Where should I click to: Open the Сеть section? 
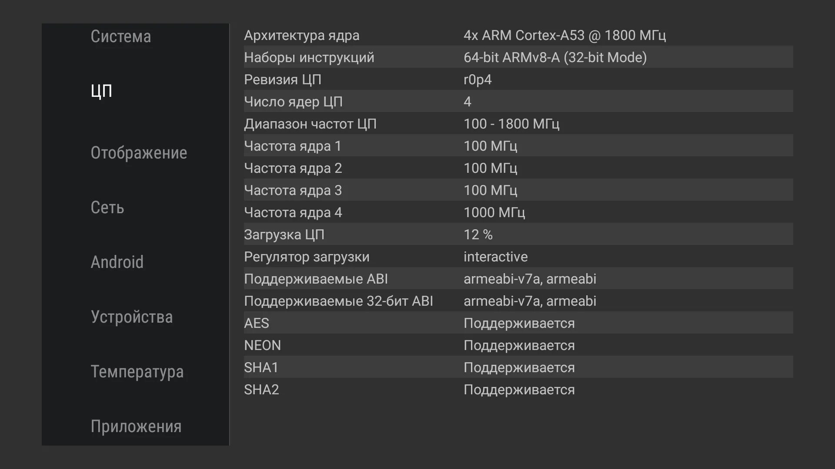(x=107, y=208)
